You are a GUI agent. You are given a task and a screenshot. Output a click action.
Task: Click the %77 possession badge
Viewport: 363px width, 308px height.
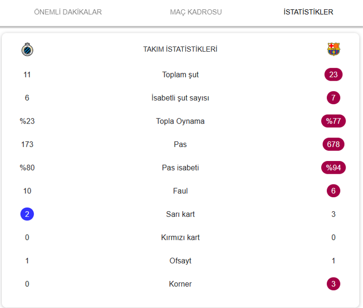333,121
